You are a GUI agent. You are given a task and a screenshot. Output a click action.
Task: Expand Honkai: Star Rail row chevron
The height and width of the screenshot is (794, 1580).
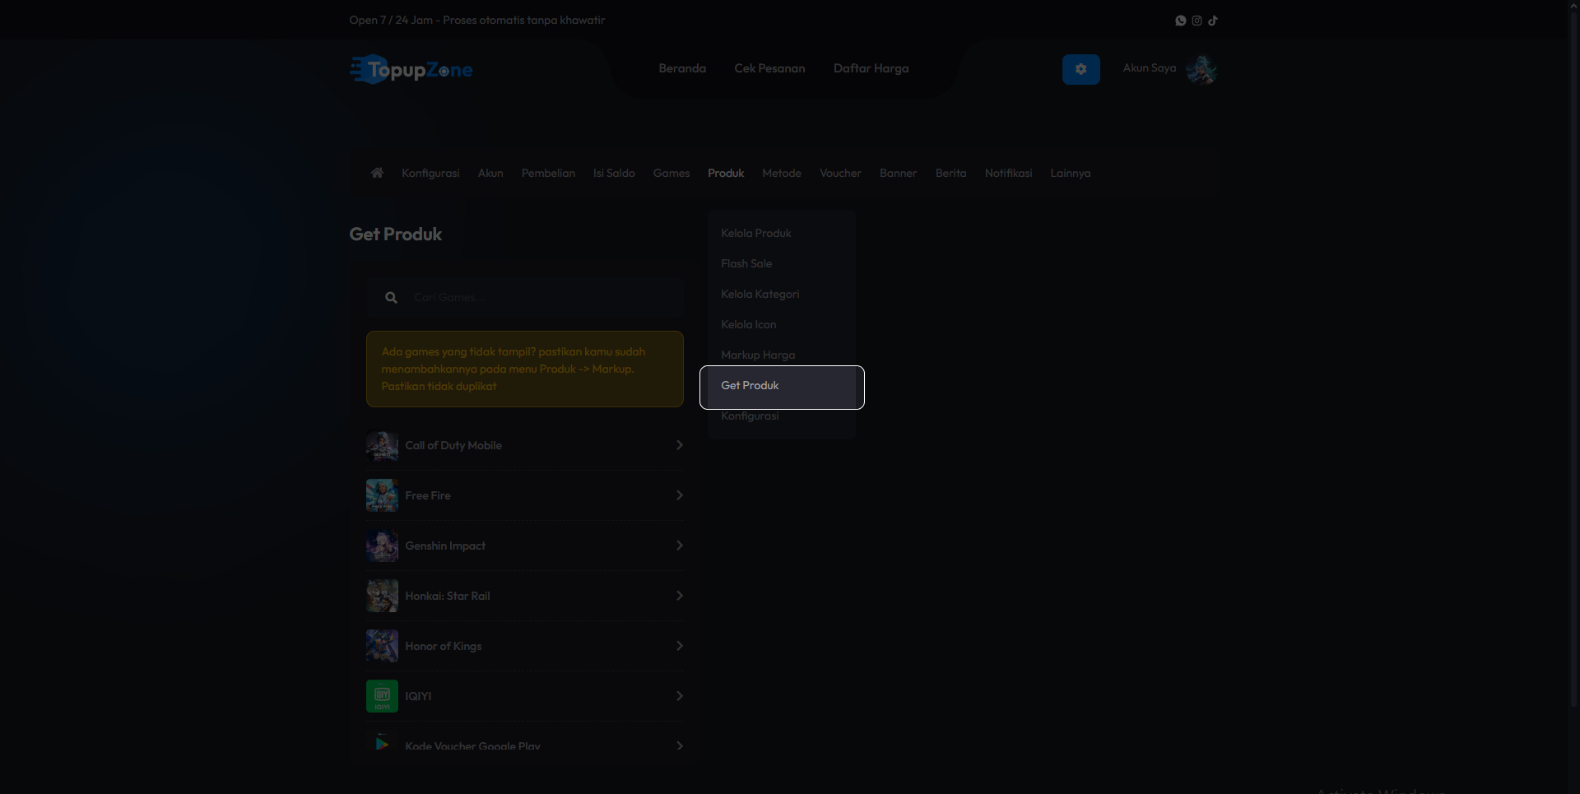(679, 596)
